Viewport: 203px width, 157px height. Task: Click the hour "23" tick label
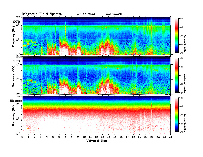(x=164, y=137)
